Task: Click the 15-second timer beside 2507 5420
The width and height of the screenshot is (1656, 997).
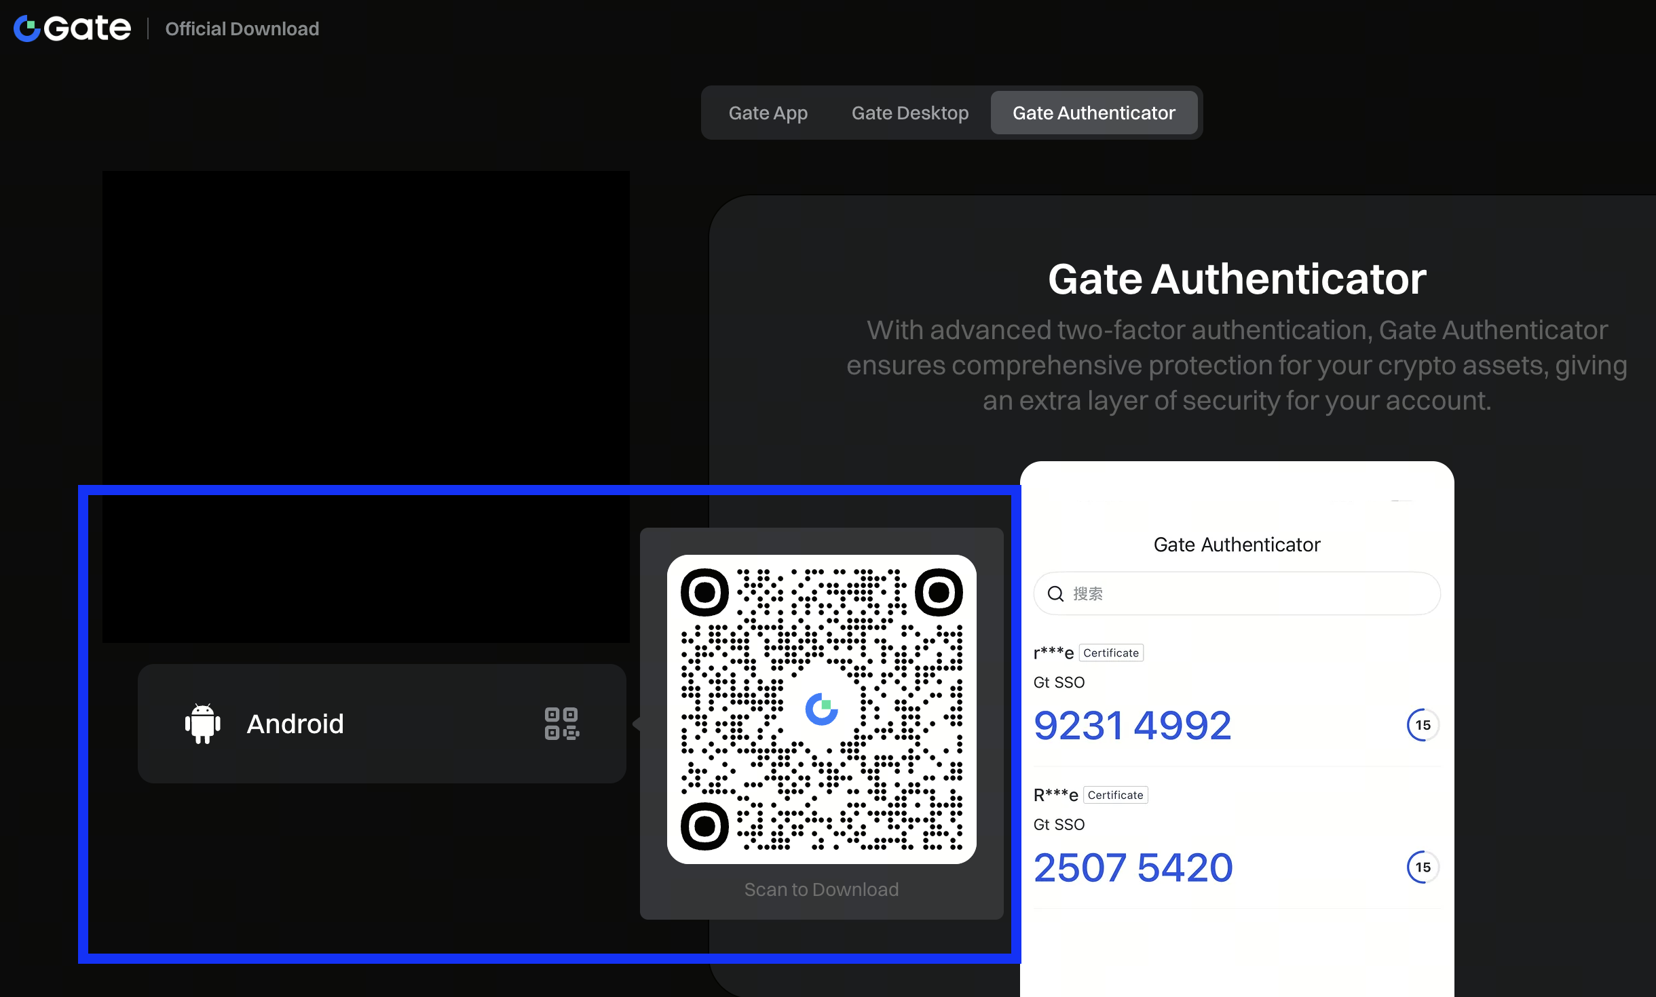Action: (1423, 867)
